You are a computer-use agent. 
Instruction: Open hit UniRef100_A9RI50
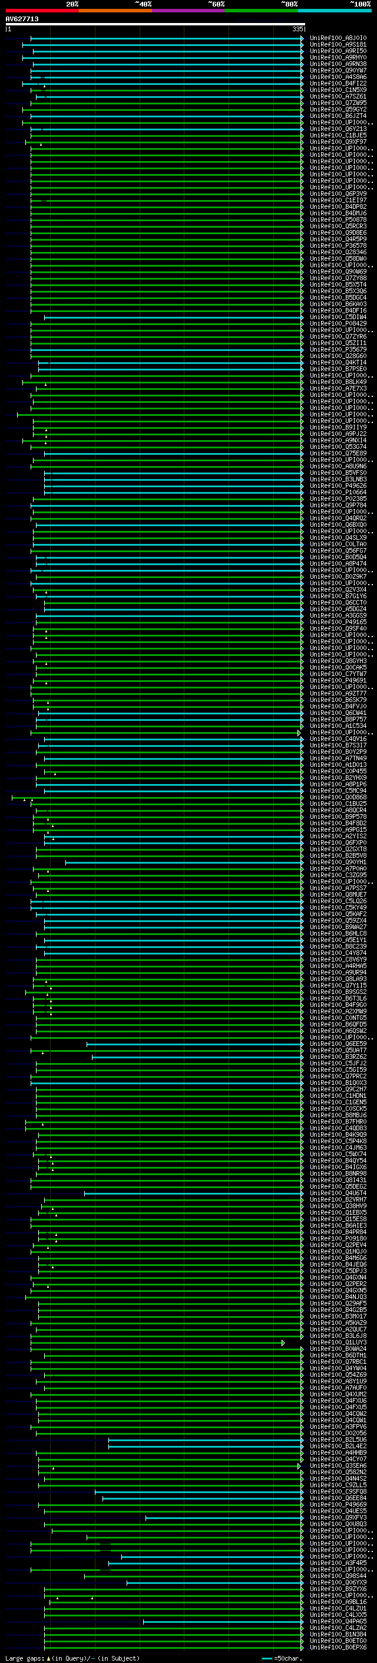[338, 51]
